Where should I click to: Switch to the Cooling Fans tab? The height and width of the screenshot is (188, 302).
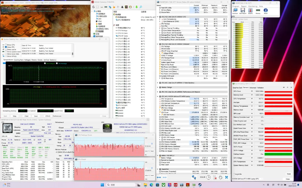pyautogui.click(x=19, y=60)
